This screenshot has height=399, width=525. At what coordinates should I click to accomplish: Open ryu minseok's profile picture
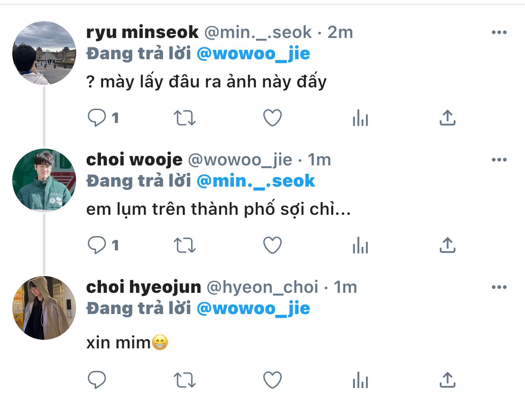tap(44, 53)
